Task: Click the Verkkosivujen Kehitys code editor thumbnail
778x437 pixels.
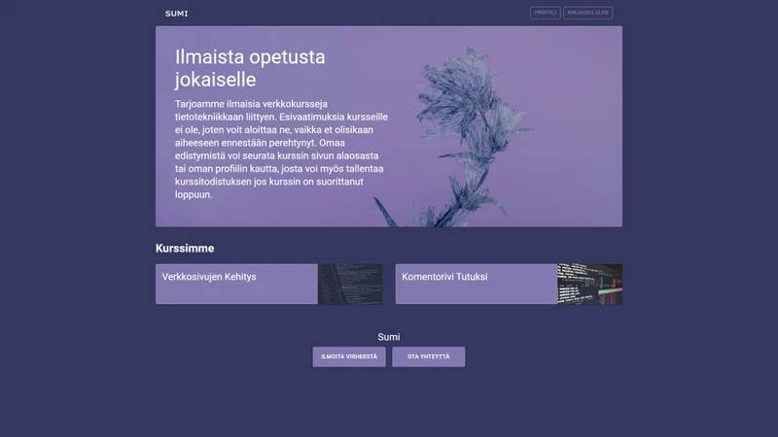Action: pyautogui.click(x=350, y=284)
